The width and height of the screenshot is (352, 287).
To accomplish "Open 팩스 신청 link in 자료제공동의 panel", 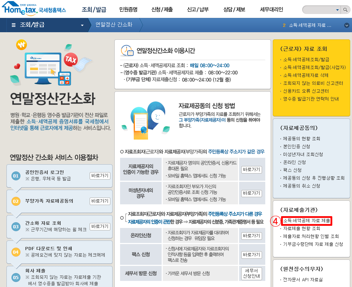I will pyautogui.click(x=292, y=170).
